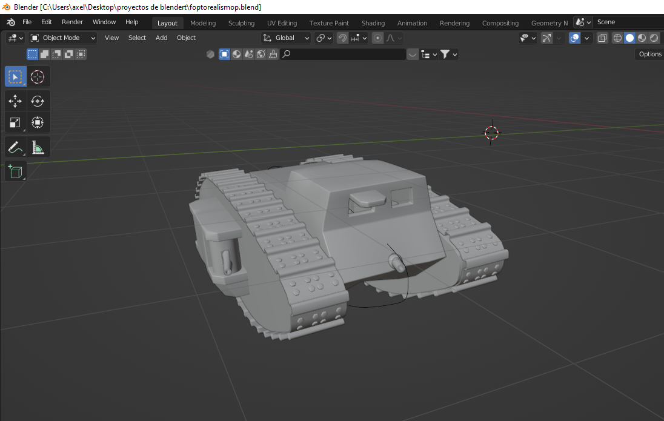Choose the Rotate tool
Image resolution: width=664 pixels, height=421 pixels.
click(x=38, y=101)
